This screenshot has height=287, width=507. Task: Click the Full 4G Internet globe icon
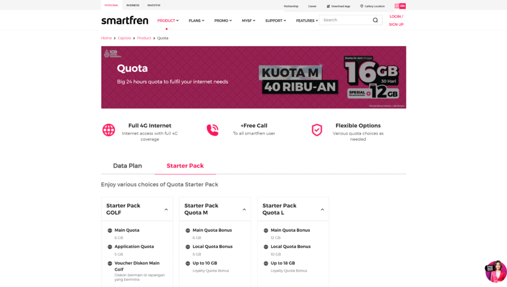tap(108, 130)
